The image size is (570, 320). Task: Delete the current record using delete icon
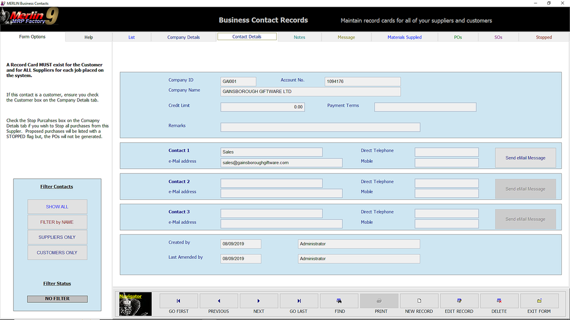499,301
